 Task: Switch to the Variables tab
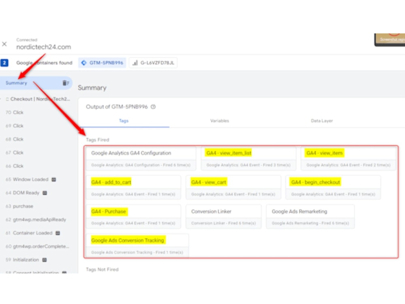pyautogui.click(x=219, y=120)
